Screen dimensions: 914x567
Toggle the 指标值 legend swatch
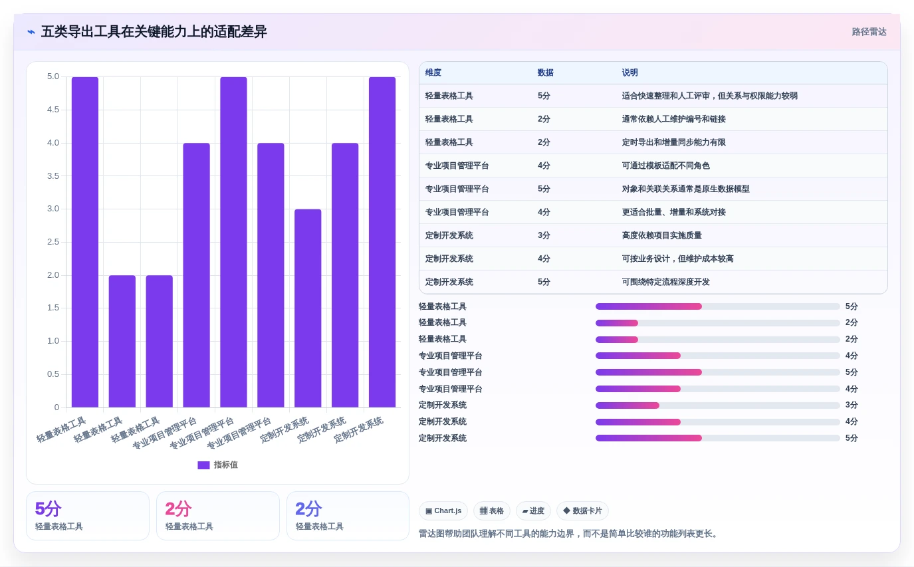click(x=203, y=465)
